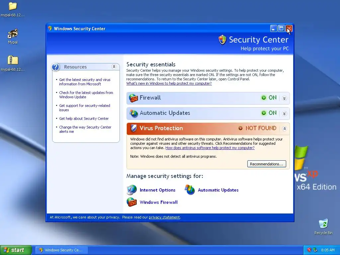Click the 'Manage security settings for:' heading
This screenshot has height=255, width=340.
pos(165,176)
